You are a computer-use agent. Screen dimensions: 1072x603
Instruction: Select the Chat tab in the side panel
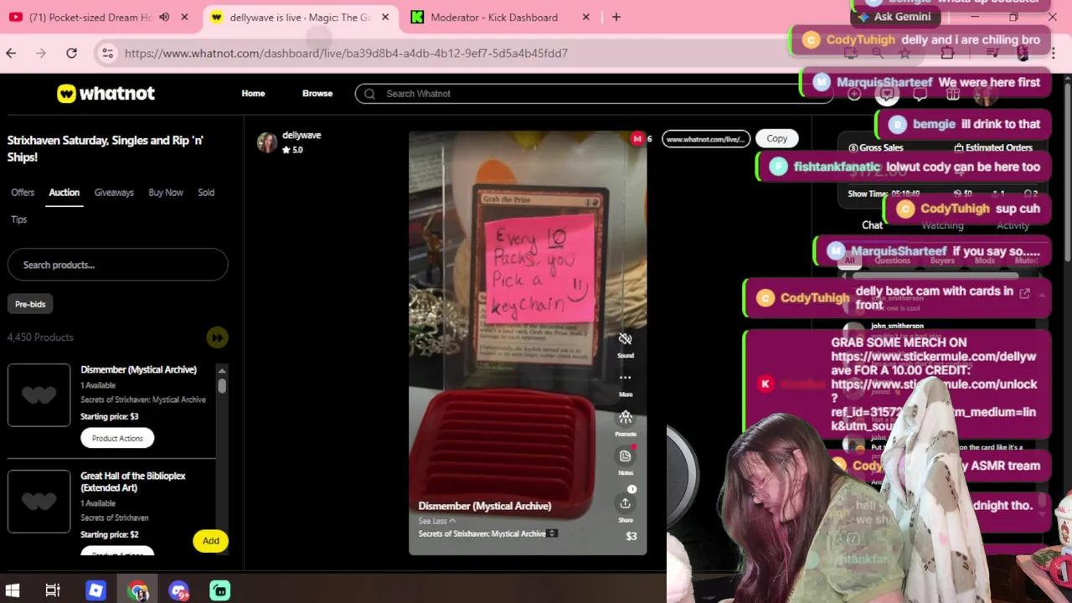(x=872, y=225)
